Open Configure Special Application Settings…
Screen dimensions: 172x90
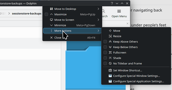point(136,81)
